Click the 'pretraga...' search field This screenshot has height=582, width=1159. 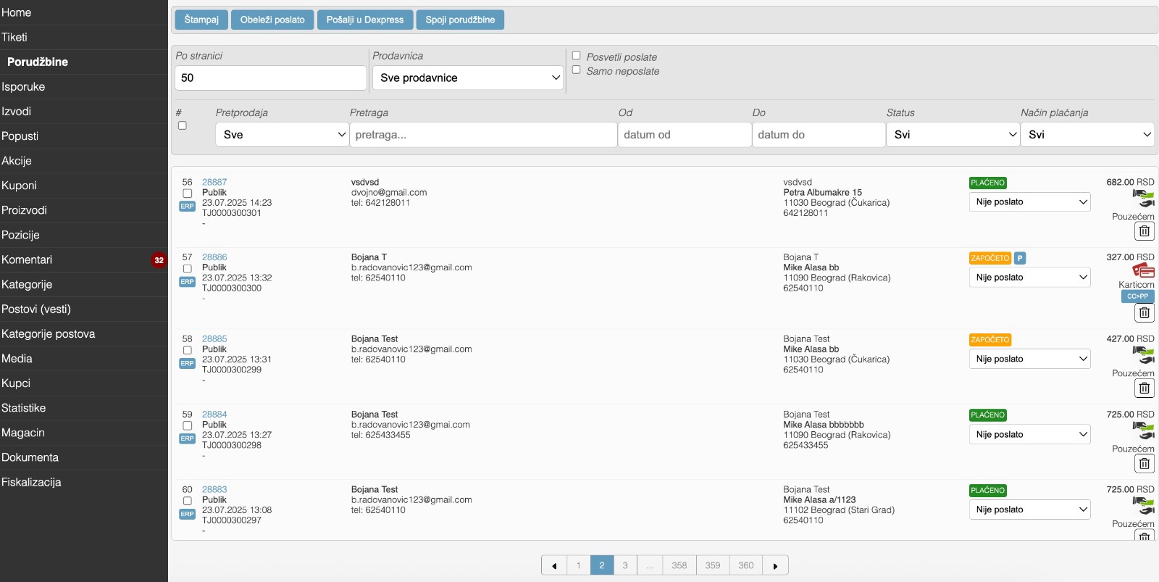click(x=483, y=135)
